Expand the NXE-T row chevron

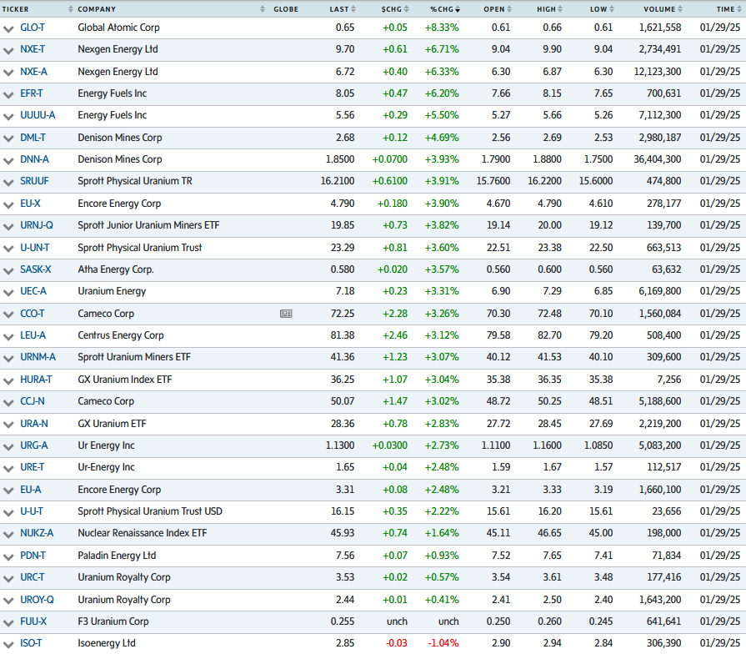tap(8, 50)
